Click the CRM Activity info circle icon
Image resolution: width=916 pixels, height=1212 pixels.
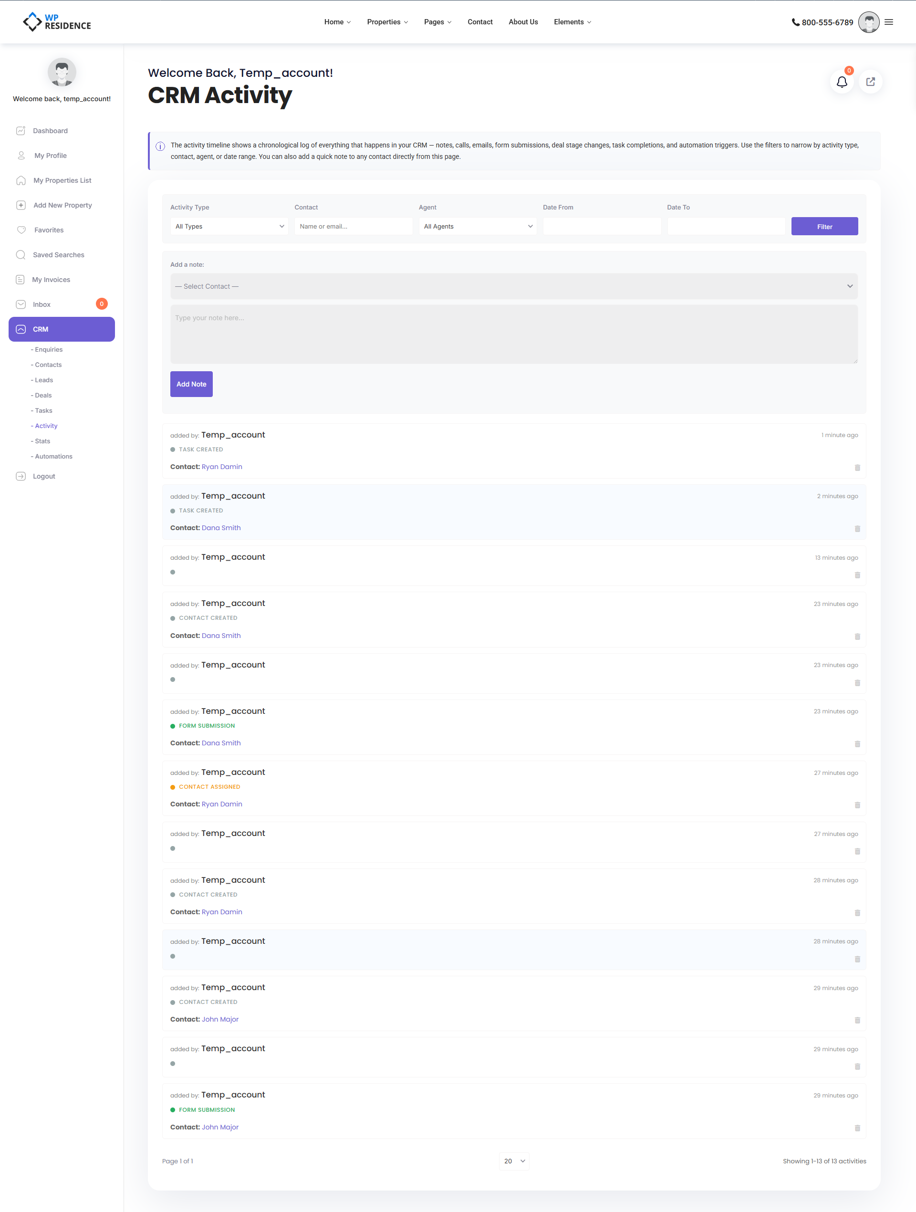[160, 146]
